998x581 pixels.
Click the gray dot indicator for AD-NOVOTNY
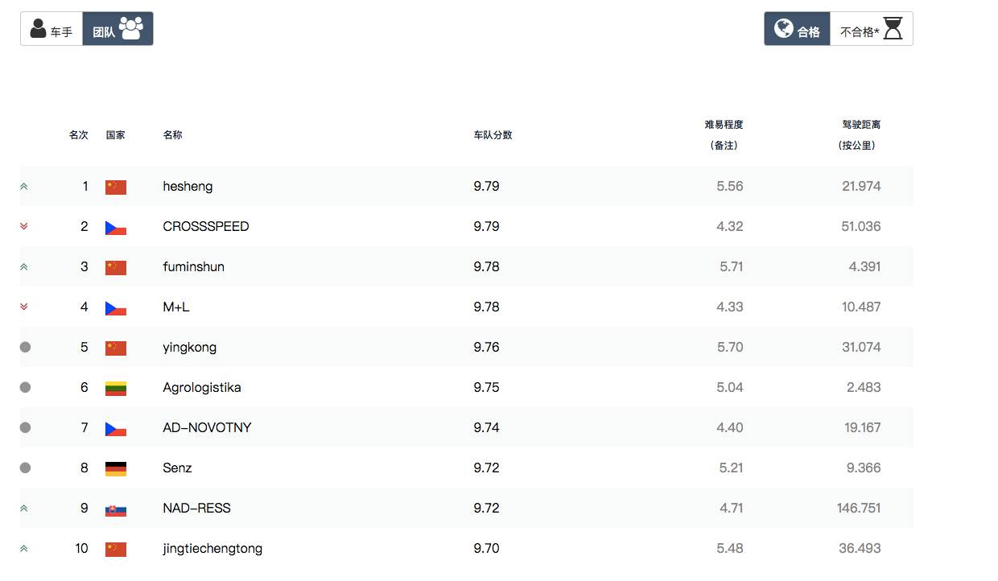[25, 427]
